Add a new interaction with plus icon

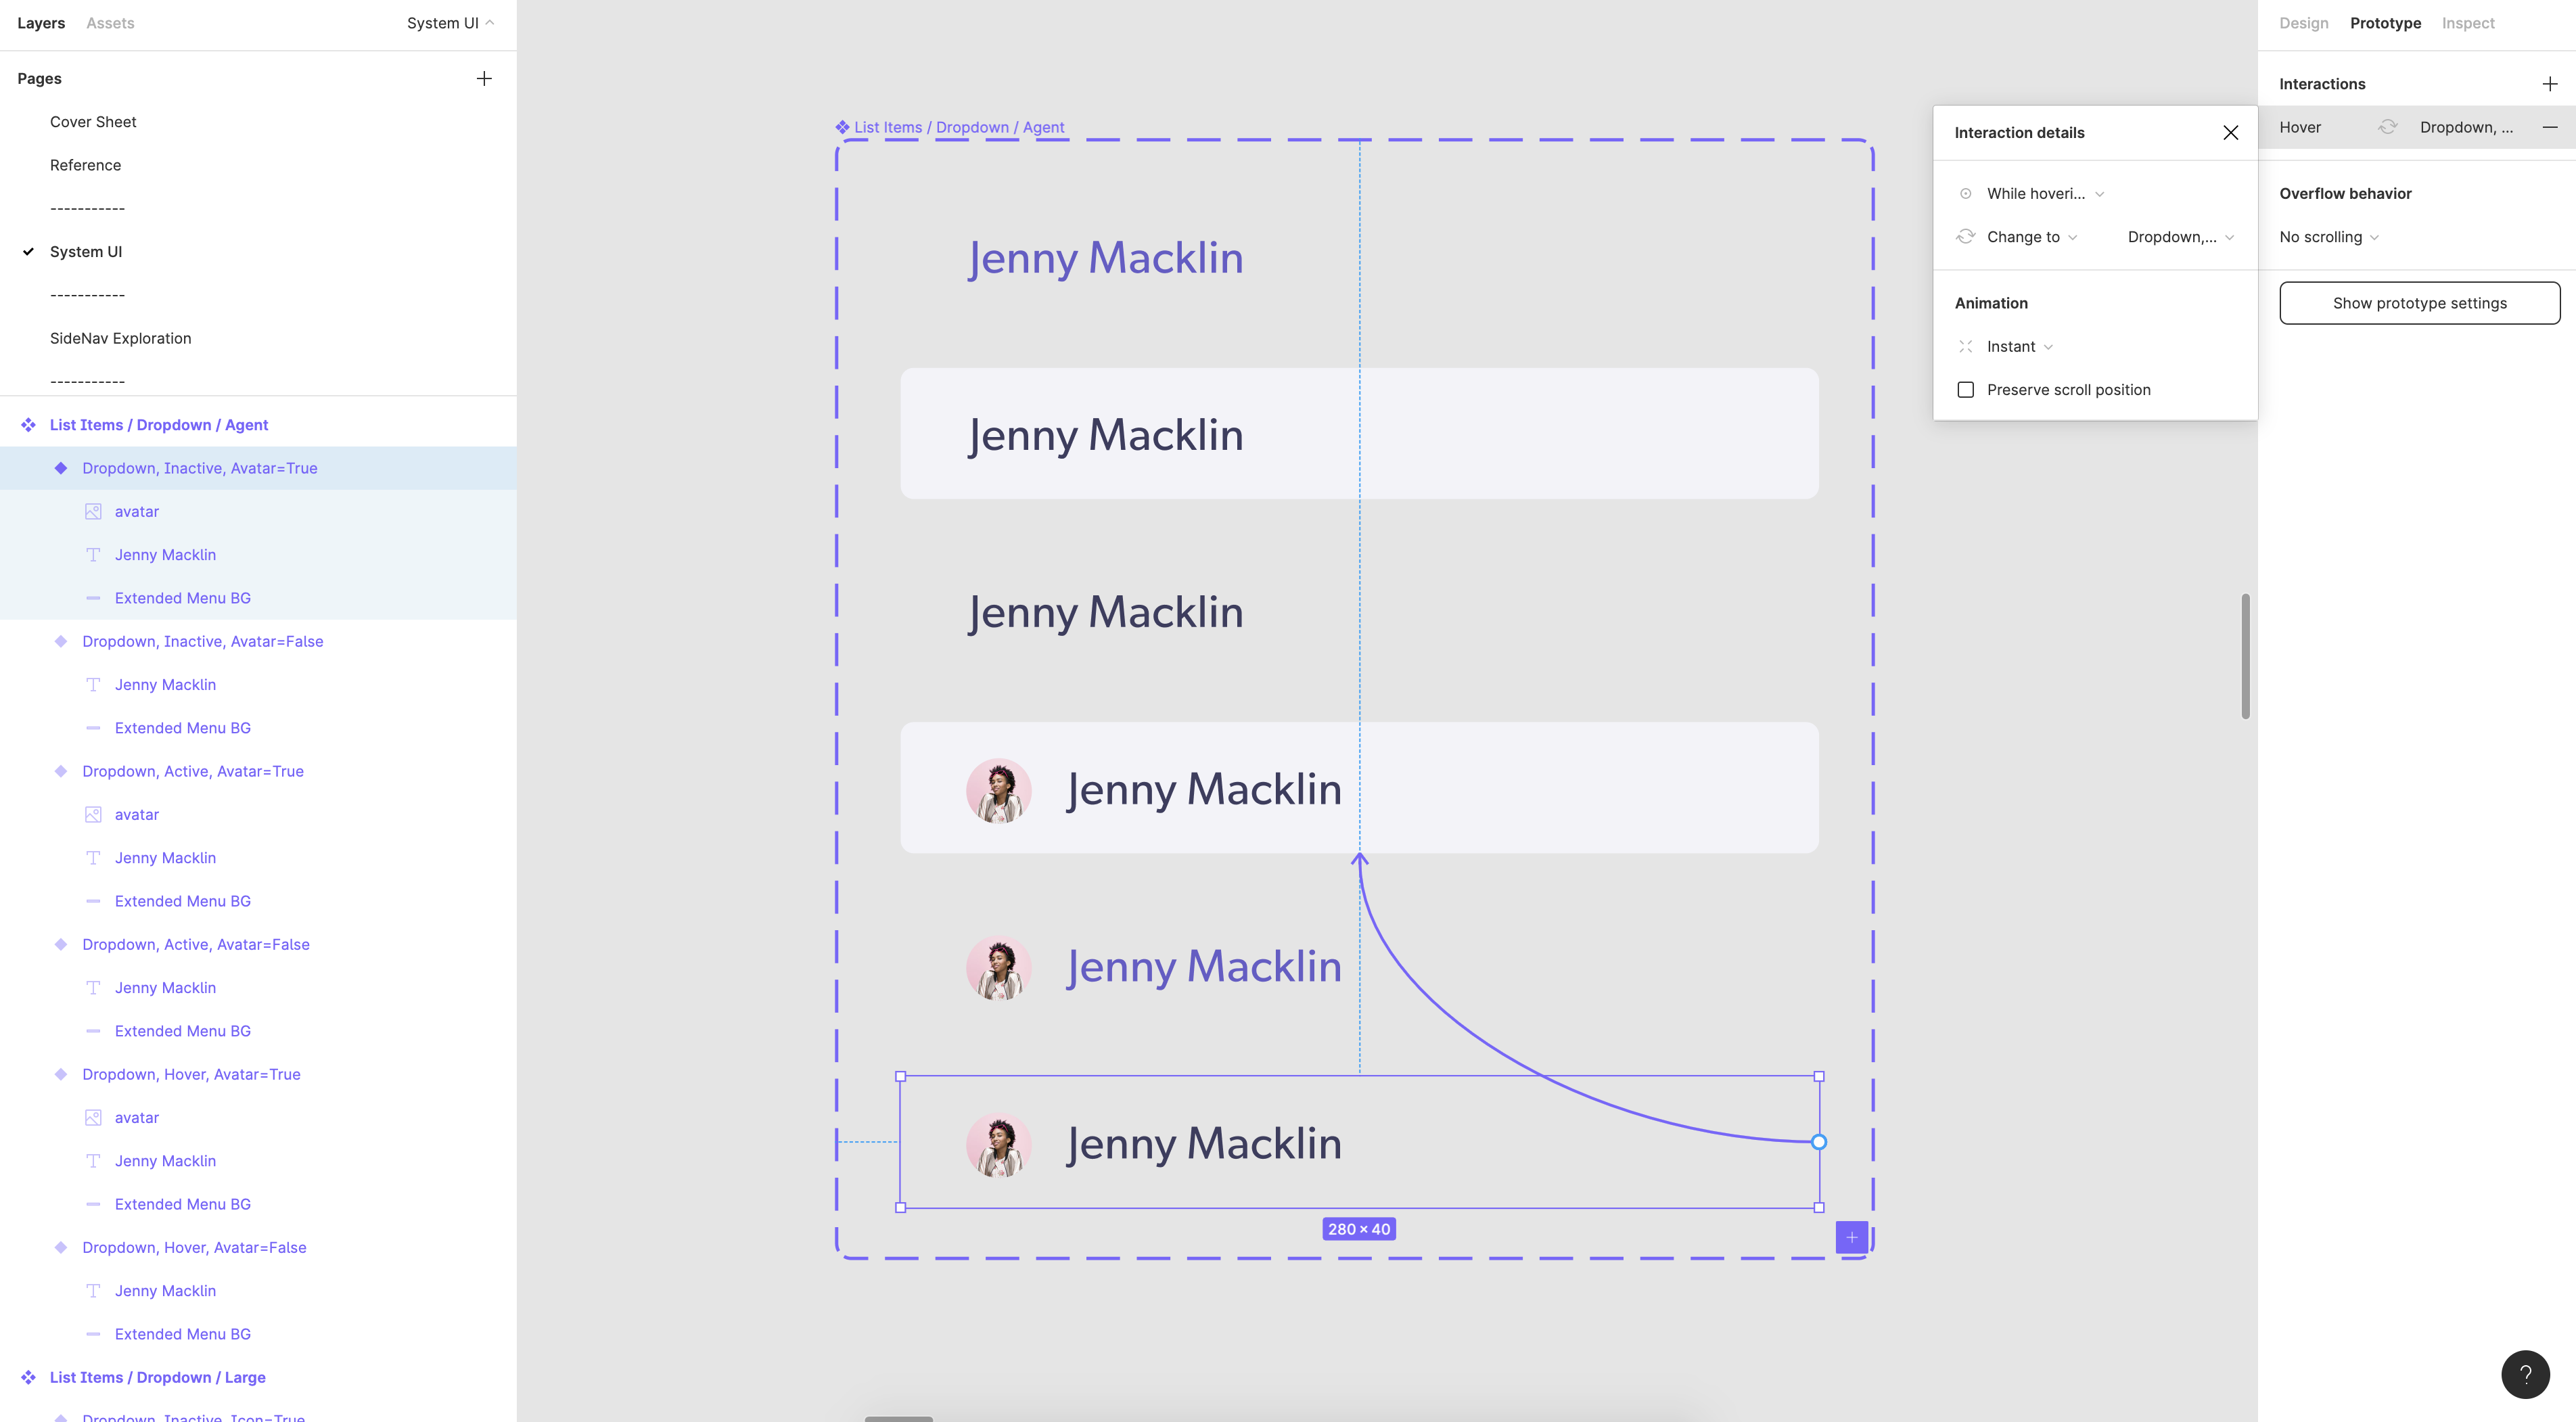pos(2549,84)
